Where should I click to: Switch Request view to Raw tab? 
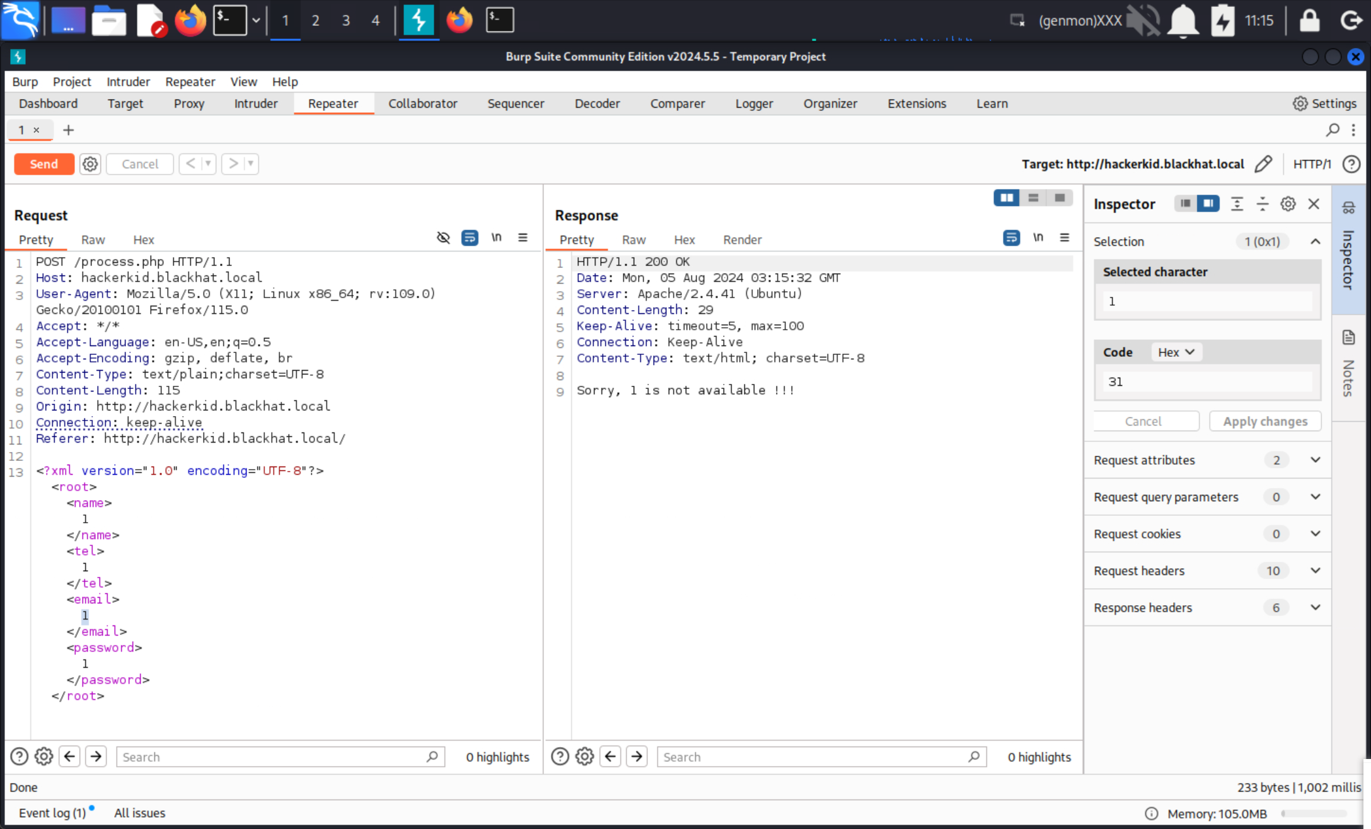93,240
